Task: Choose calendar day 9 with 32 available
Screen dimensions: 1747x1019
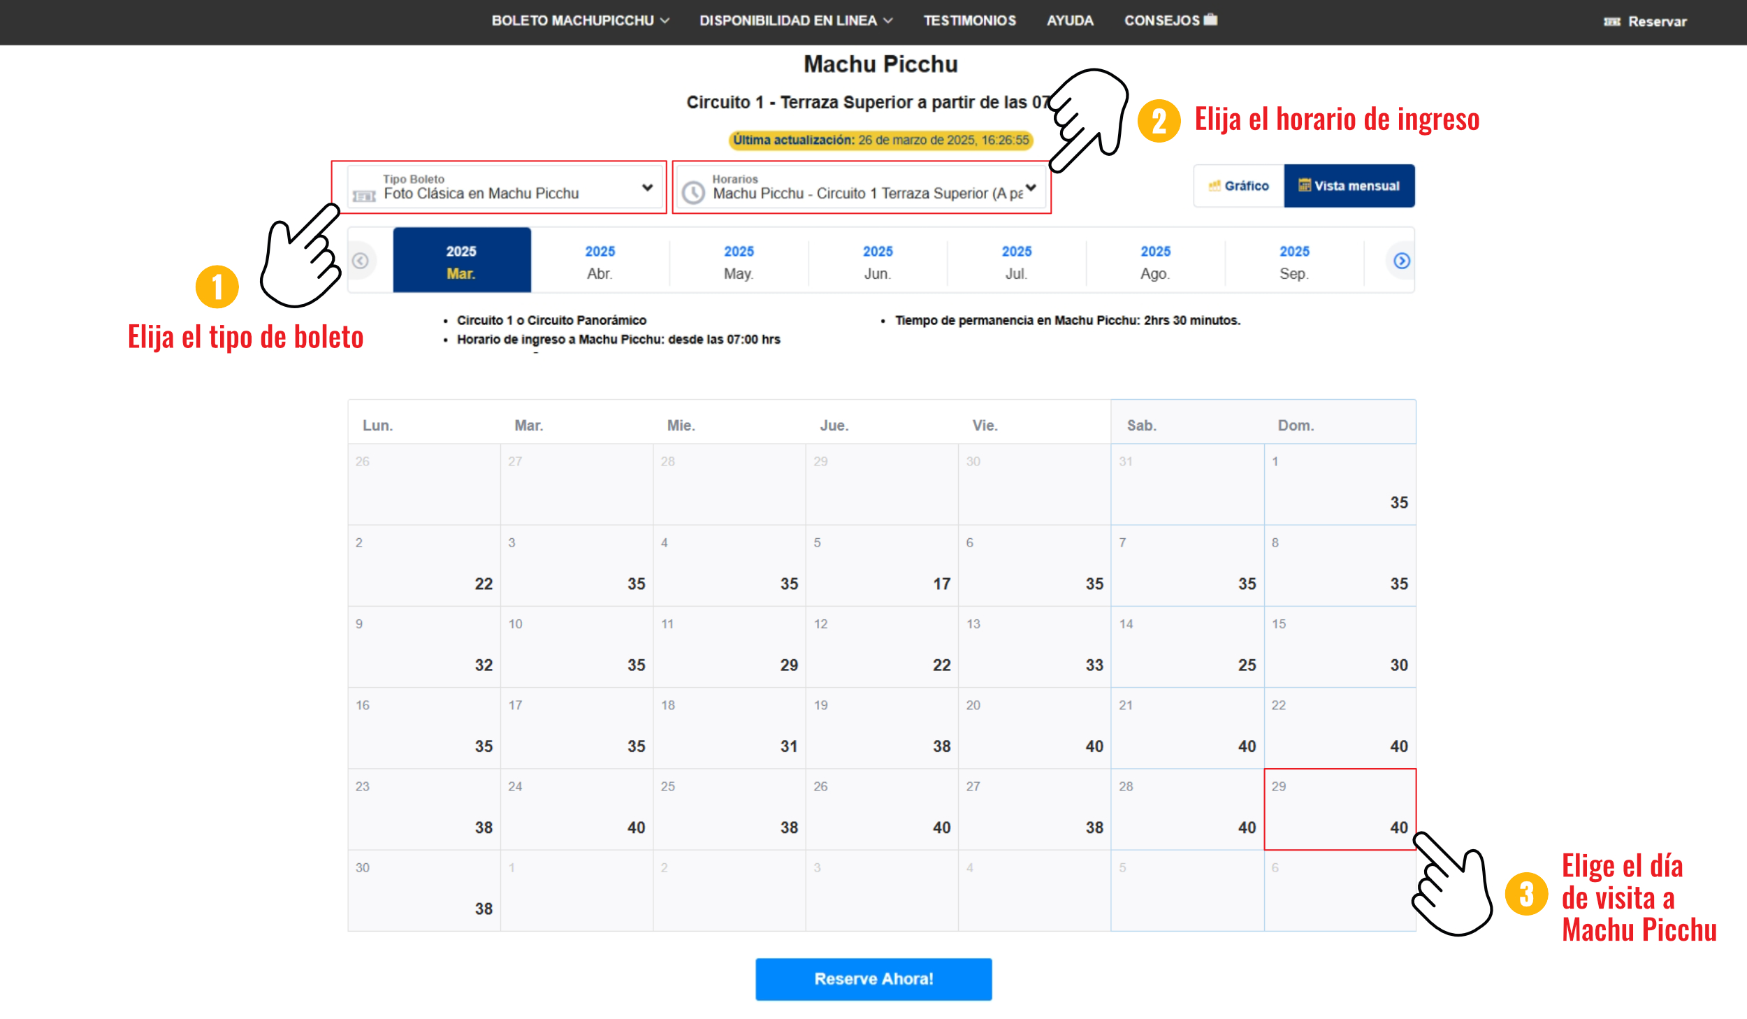Action: point(424,646)
